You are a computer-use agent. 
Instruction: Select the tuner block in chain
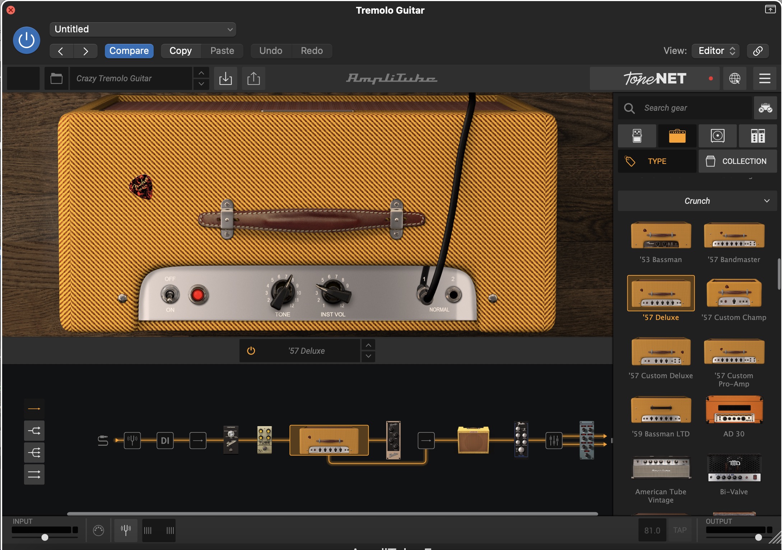coord(132,440)
